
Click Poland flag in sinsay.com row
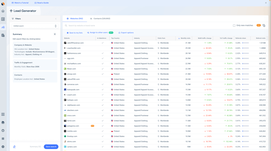tap(112, 74)
